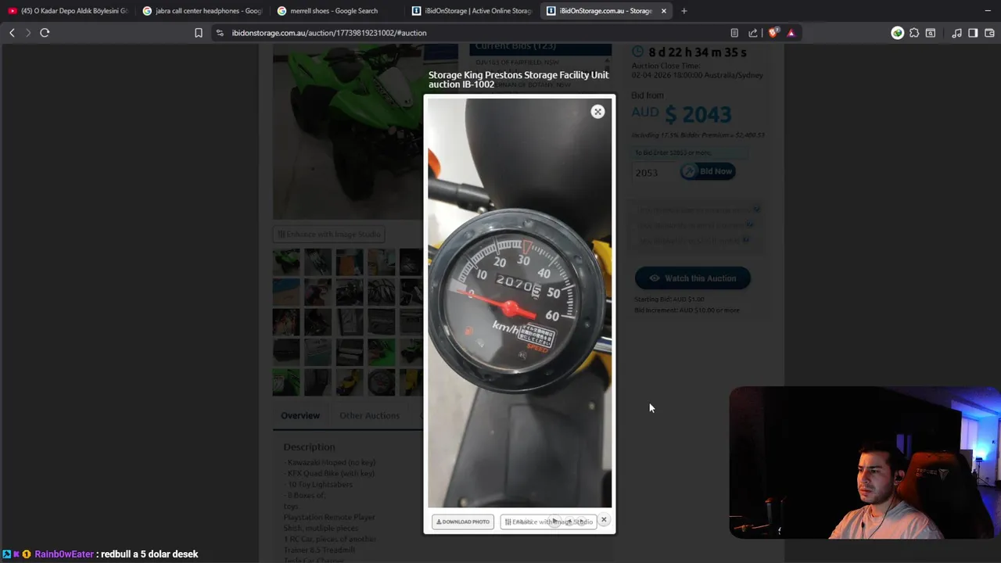Viewport: 1001px width, 563px height.
Task: Click the enlarged speedometer photo
Action: click(x=519, y=303)
